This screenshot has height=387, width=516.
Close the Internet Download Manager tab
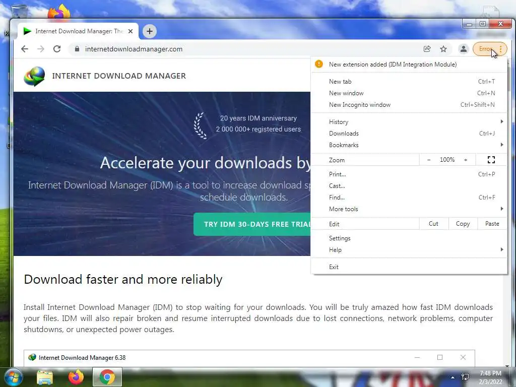[x=131, y=31]
